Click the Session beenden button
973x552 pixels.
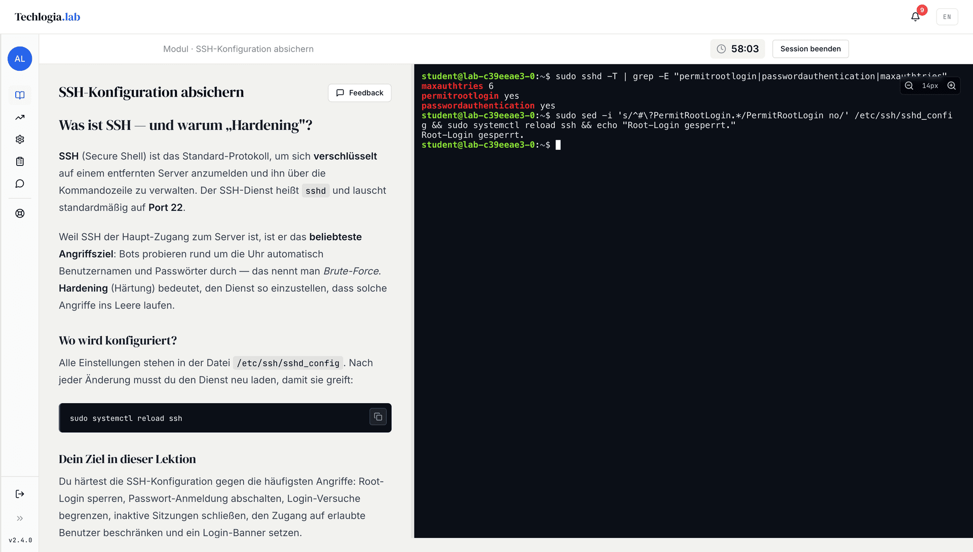click(x=810, y=49)
